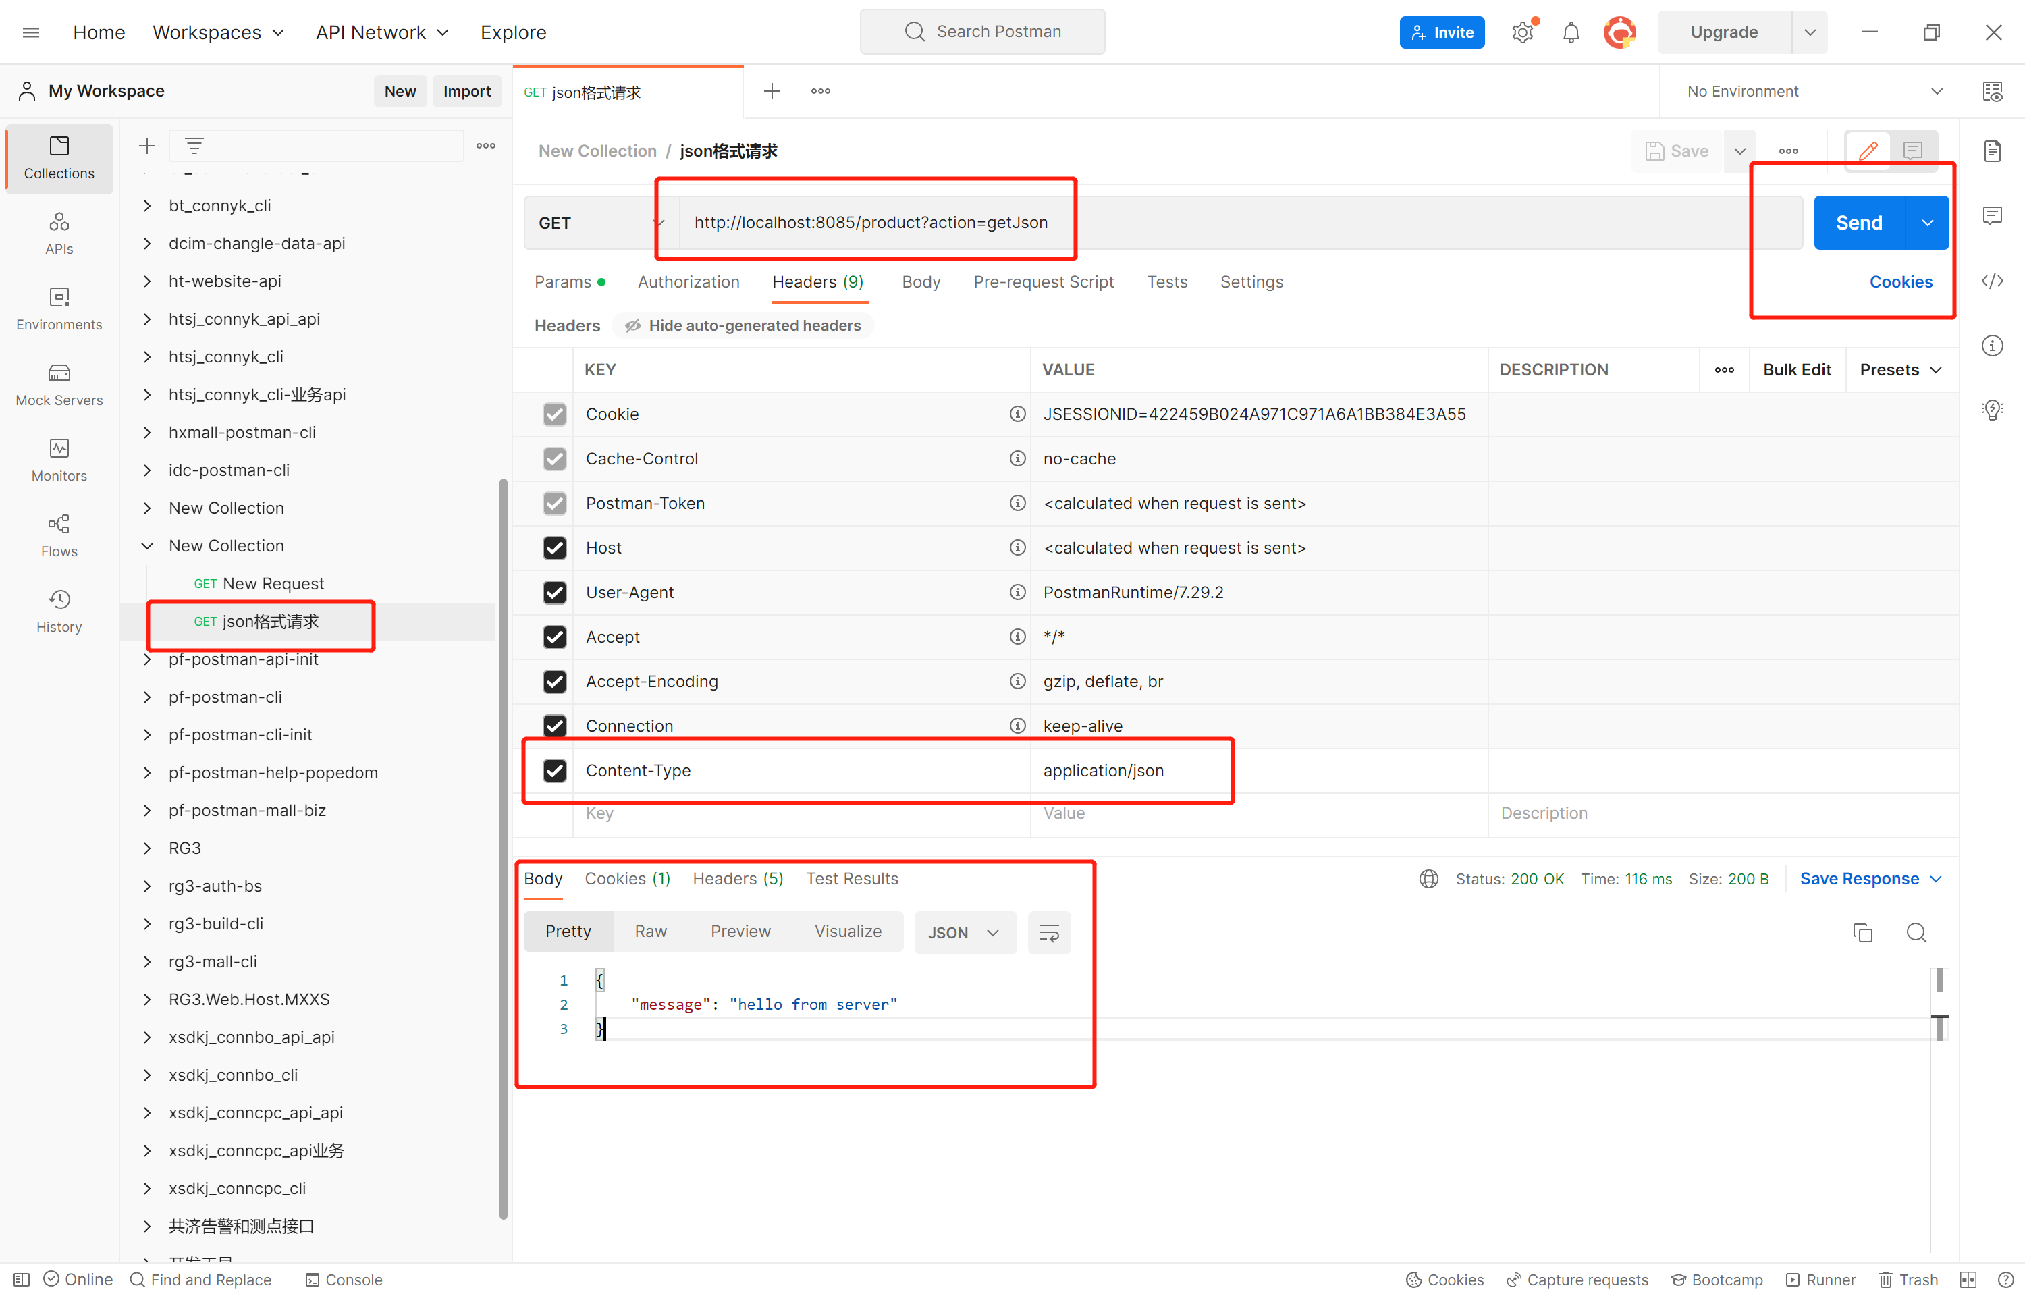The image size is (2025, 1294).
Task: Open notifications bell icon
Action: 1571,32
